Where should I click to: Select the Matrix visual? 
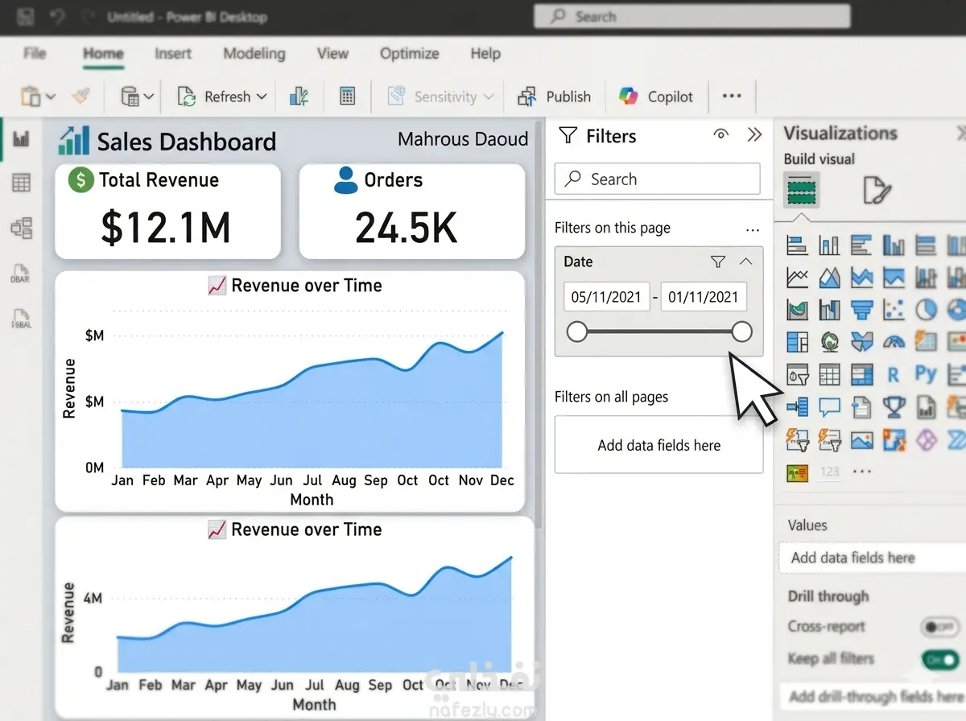coord(862,374)
